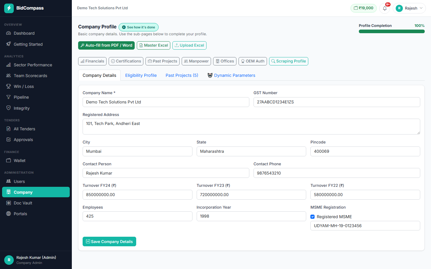Click the Incorporation Year field
The height and width of the screenshot is (269, 431).
(251, 216)
